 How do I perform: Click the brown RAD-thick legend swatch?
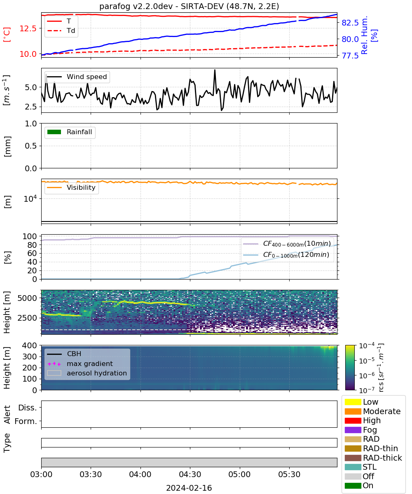coord(353,457)
